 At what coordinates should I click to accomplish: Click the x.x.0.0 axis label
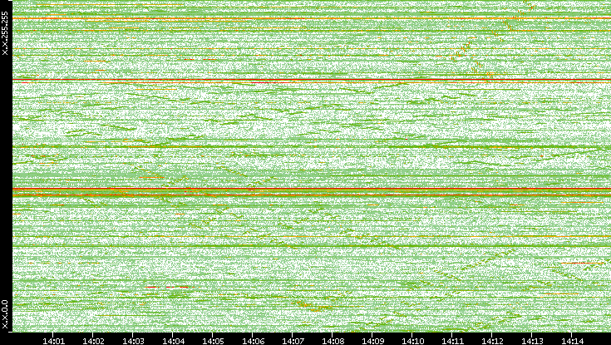[x=5, y=314]
